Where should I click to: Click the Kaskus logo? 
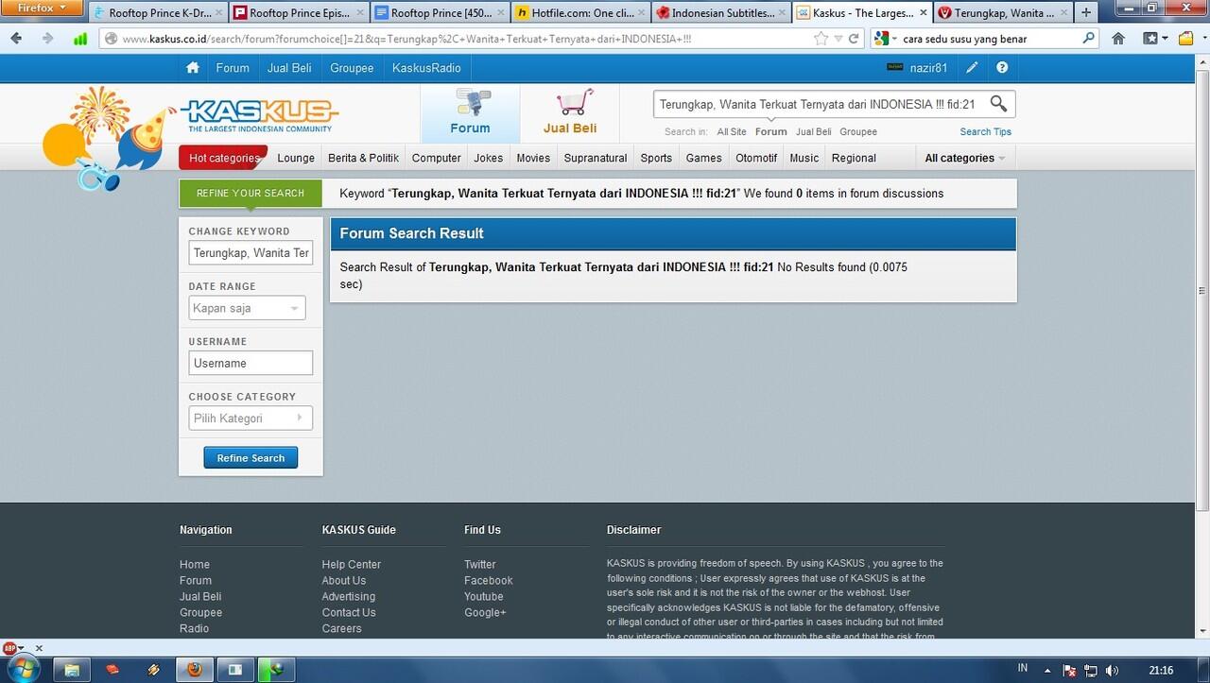tap(259, 116)
